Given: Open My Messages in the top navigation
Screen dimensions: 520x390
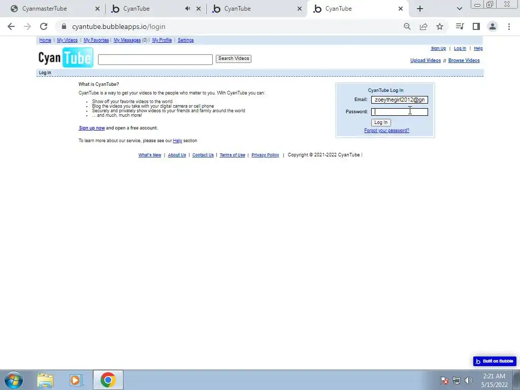Looking at the screenshot, I should click(127, 40).
